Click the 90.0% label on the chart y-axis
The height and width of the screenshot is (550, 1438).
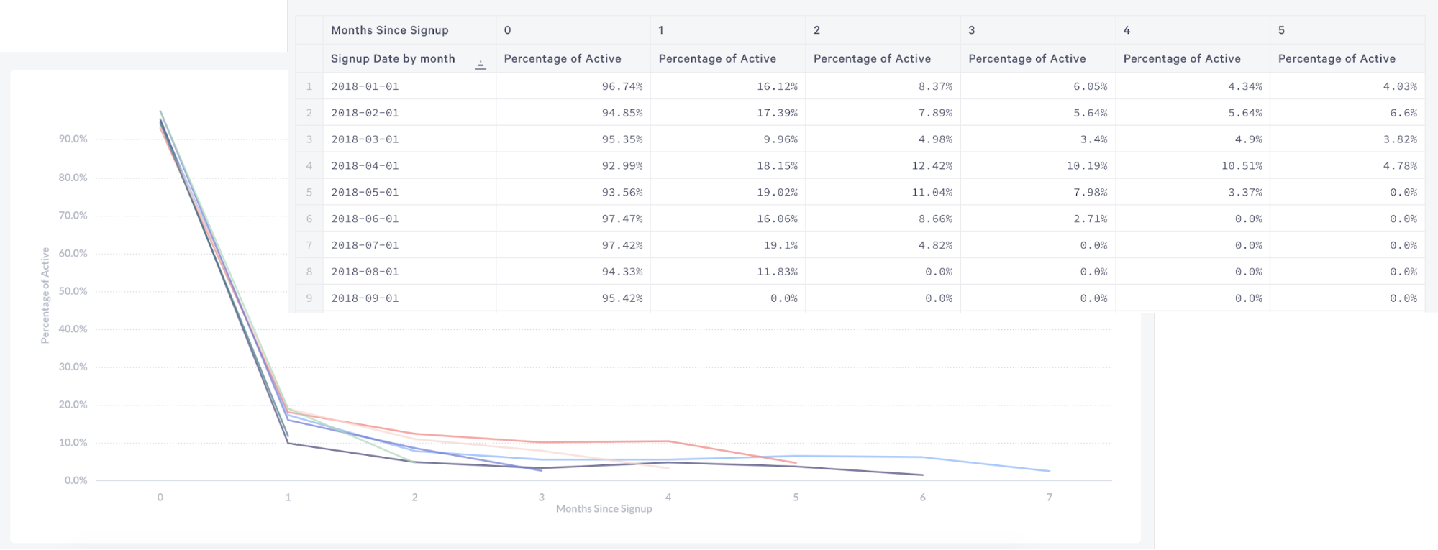coord(73,139)
